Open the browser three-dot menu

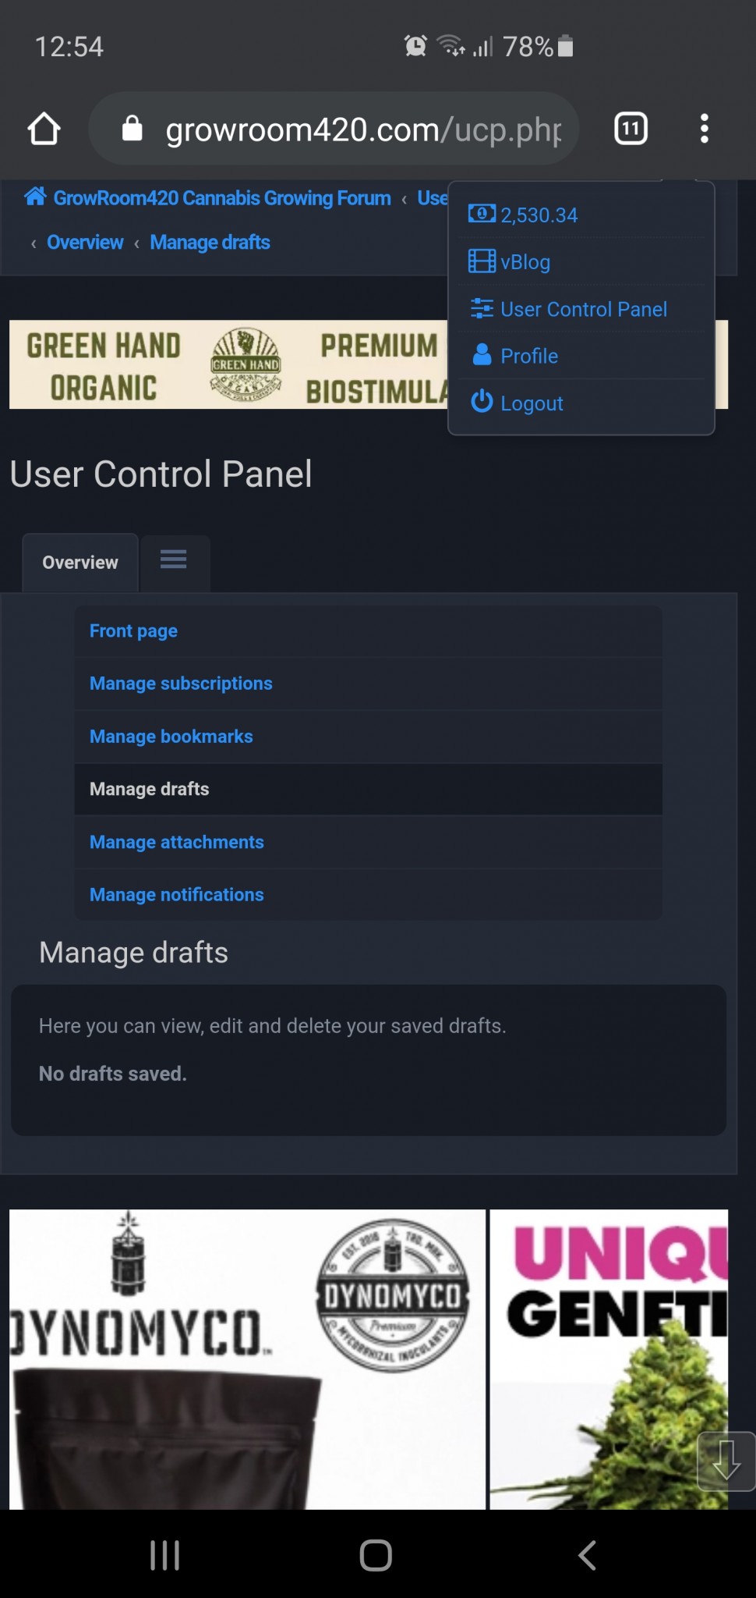704,129
